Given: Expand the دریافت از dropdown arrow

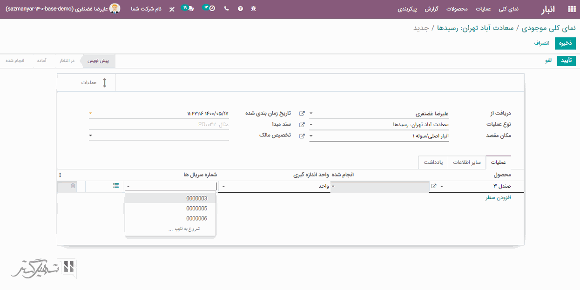Looking at the screenshot, I should point(311,113).
